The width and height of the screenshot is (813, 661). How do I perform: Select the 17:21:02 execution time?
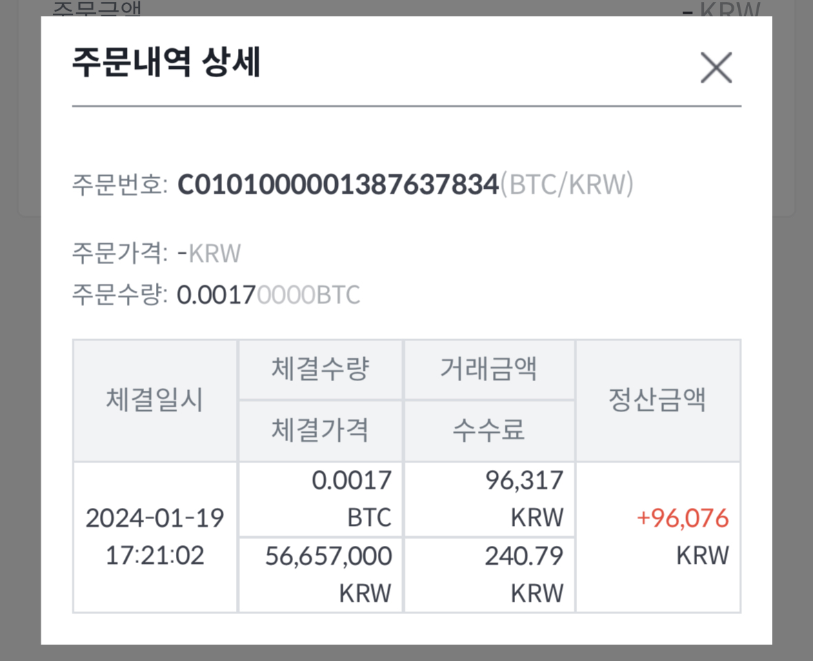point(155,556)
